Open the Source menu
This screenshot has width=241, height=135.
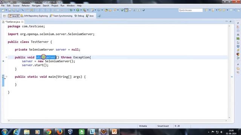tap(16, 6)
